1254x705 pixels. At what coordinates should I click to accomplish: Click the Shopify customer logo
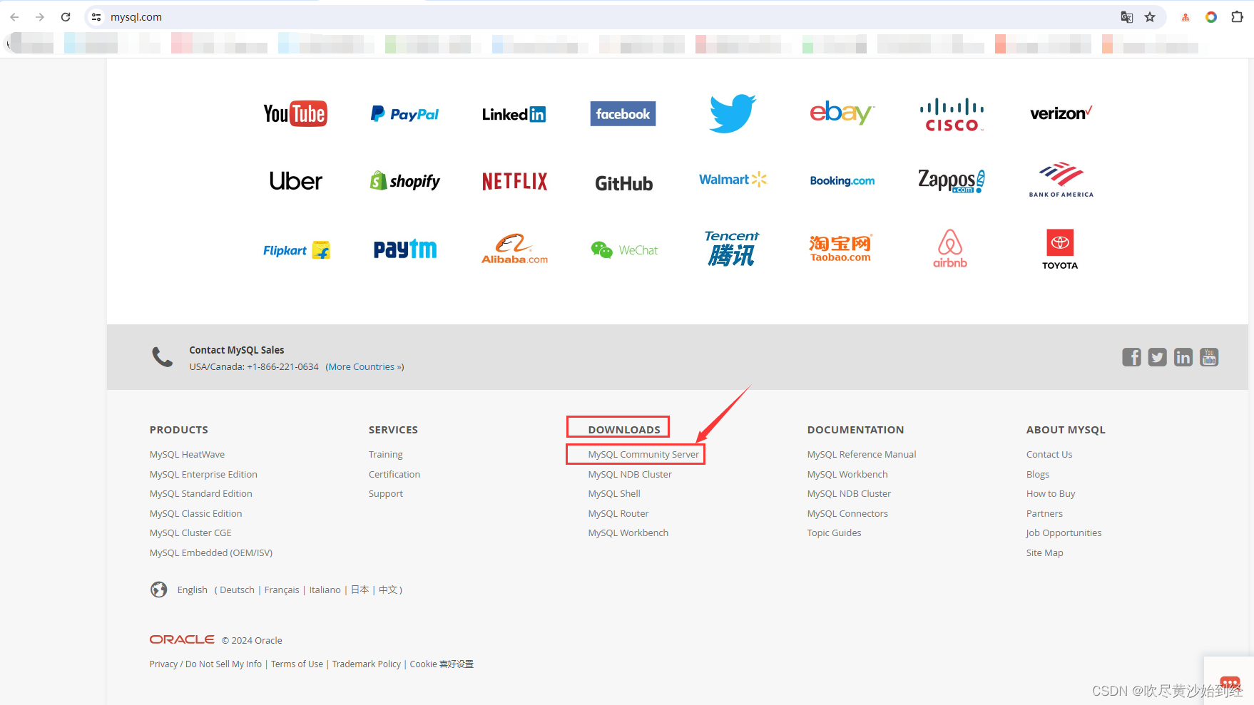(404, 181)
